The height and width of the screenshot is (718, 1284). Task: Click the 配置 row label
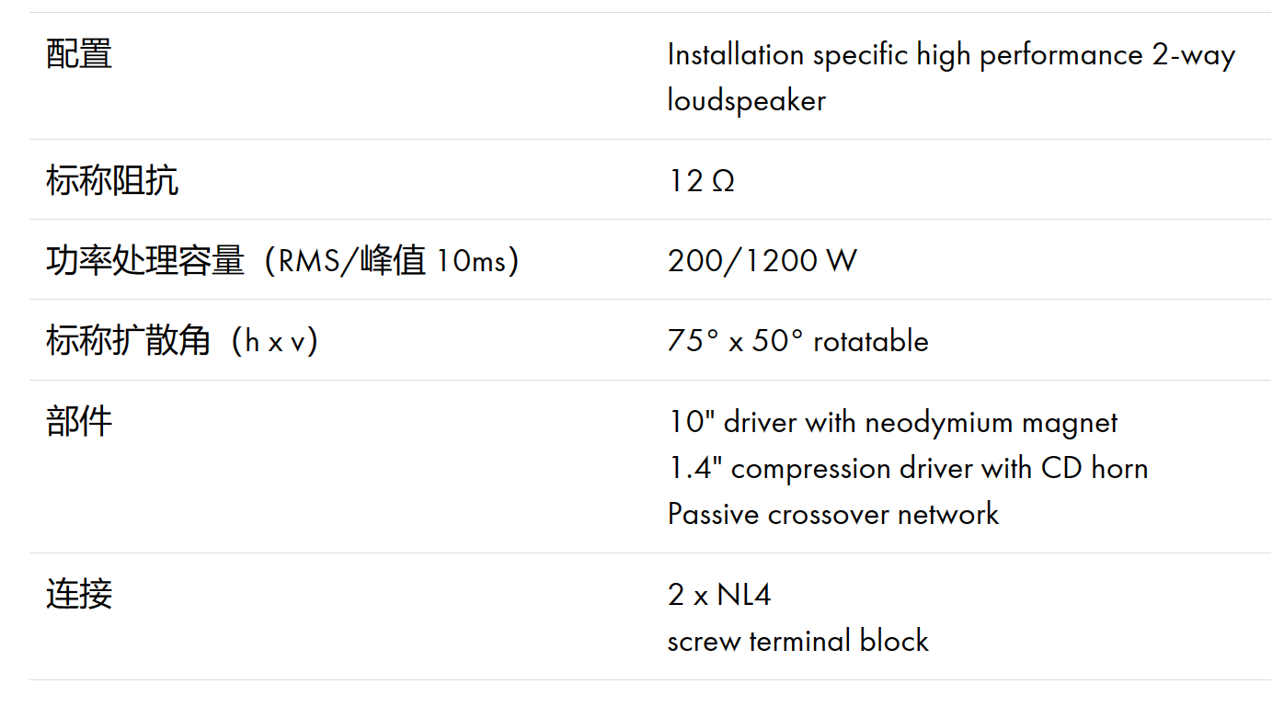click(79, 54)
